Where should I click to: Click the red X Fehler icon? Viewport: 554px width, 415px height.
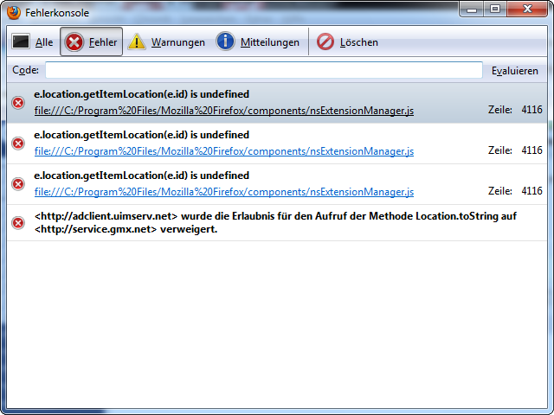click(74, 42)
